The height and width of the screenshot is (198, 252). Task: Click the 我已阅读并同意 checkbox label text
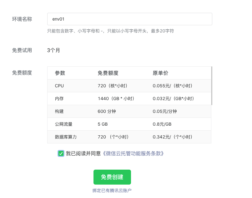click(83, 153)
